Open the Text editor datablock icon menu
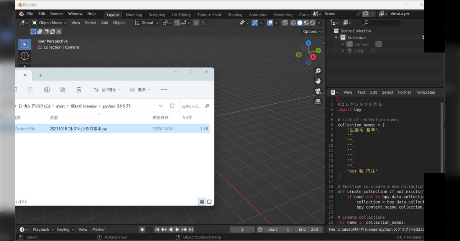Viewport: 460px width, 241px height. click(333, 92)
